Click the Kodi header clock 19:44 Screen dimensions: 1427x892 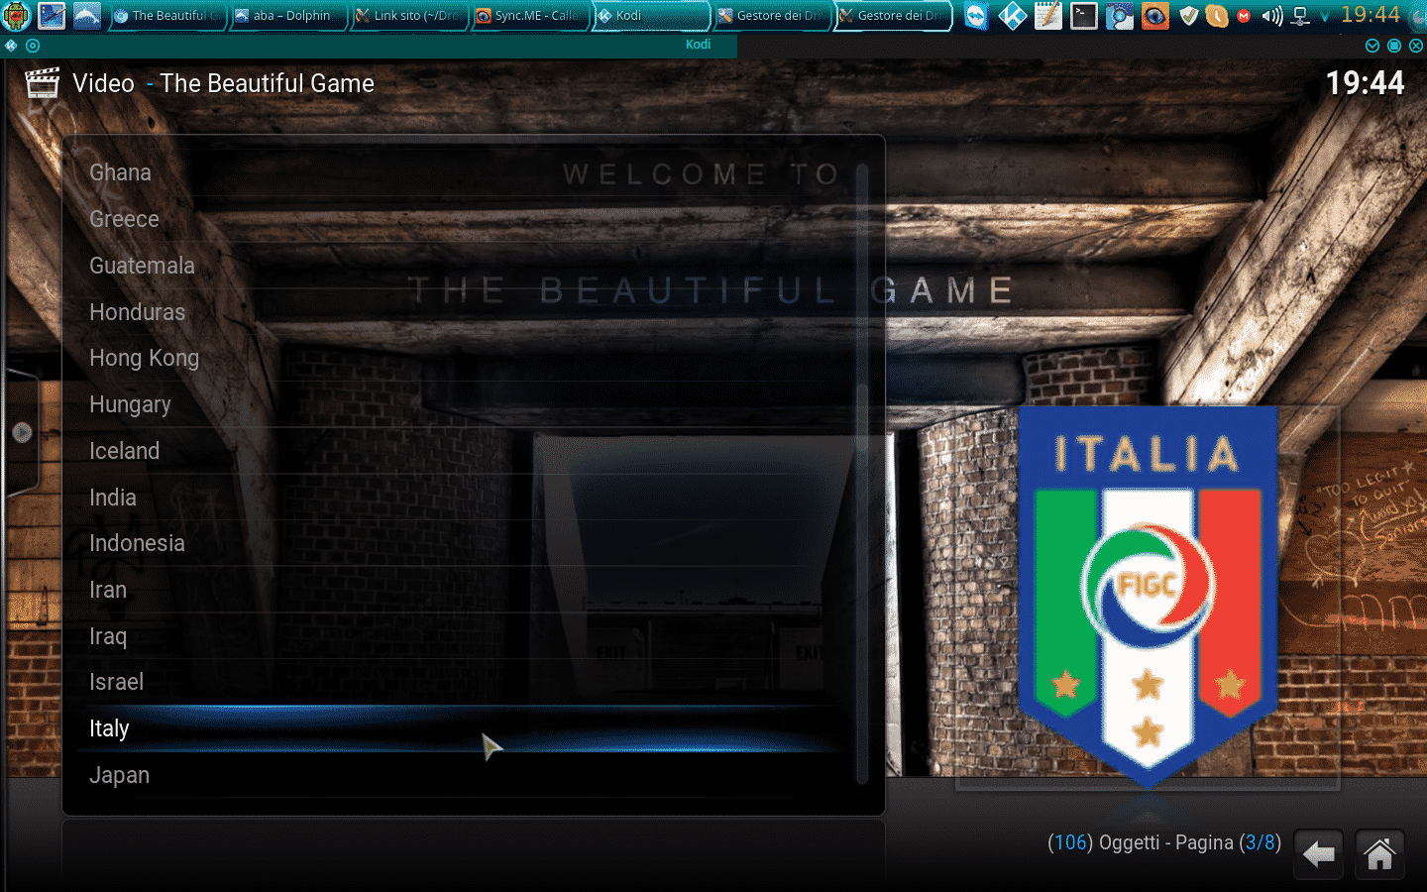pyautogui.click(x=1365, y=83)
